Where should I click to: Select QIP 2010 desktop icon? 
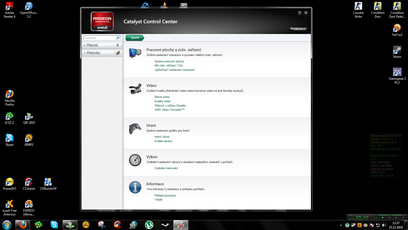(x=29, y=118)
